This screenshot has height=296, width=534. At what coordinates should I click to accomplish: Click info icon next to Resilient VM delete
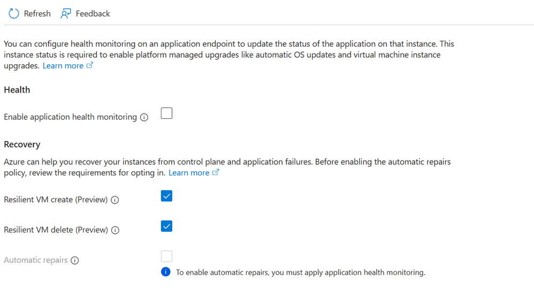(115, 230)
